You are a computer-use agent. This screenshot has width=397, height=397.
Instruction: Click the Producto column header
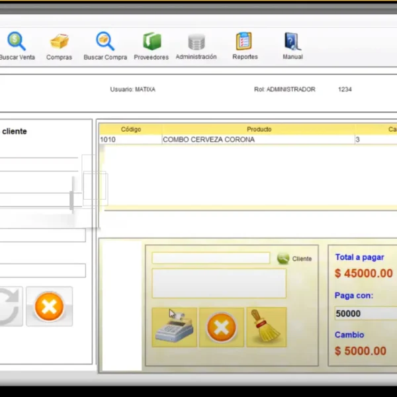[259, 129]
